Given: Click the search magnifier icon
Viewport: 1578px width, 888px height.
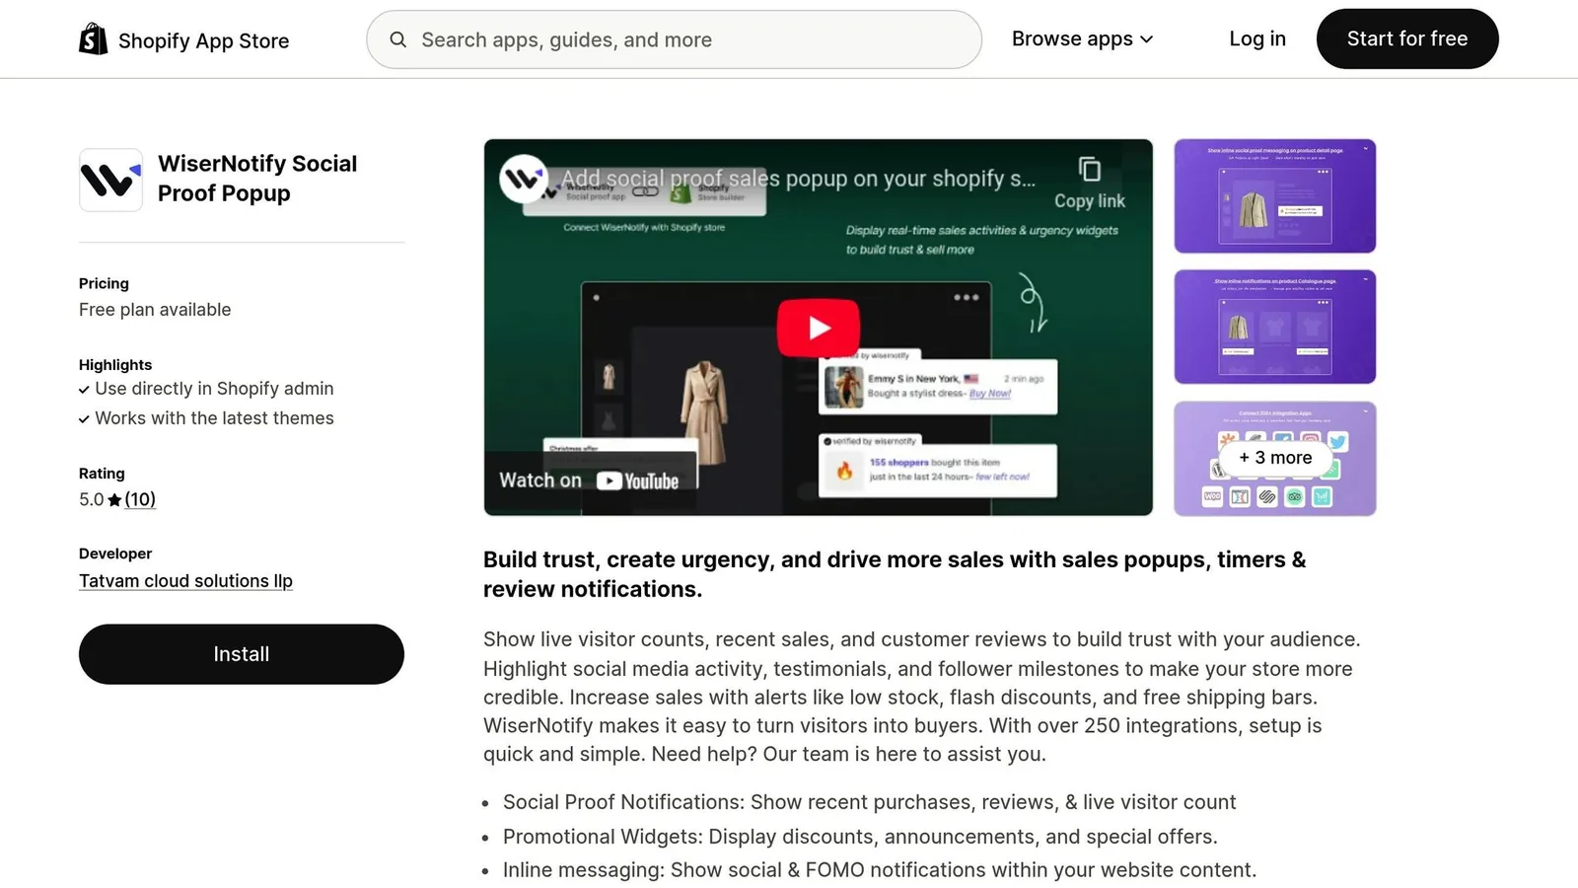Looking at the screenshot, I should click(x=398, y=39).
